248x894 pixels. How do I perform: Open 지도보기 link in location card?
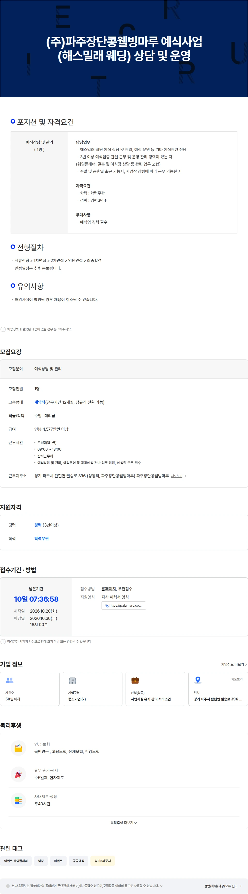coord(237,679)
